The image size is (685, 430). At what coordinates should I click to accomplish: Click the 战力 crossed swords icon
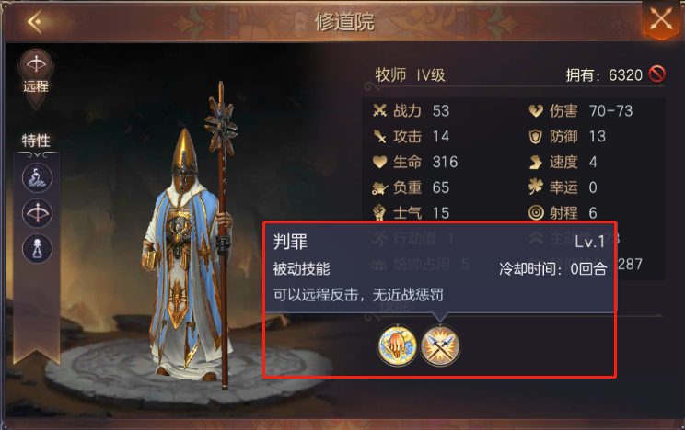click(379, 111)
